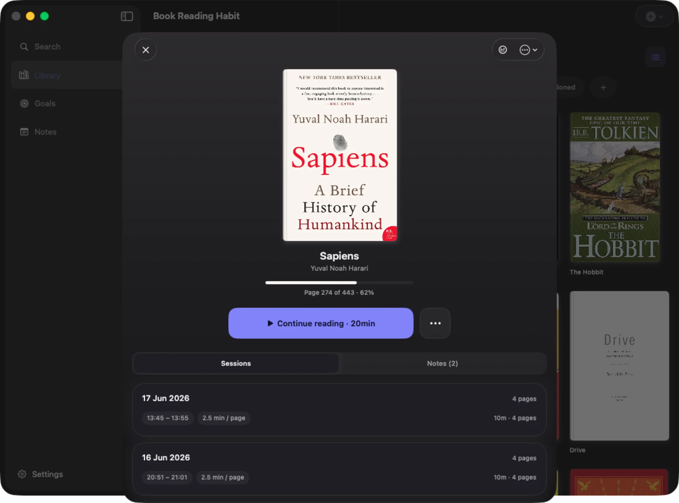Click the magnifier search icon
This screenshot has height=503, width=679.
click(x=24, y=47)
